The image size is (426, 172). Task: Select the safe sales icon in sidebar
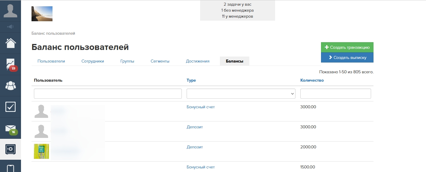(10, 149)
